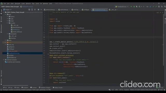Click the Git update project blue arrow icon

[x=150, y=6]
